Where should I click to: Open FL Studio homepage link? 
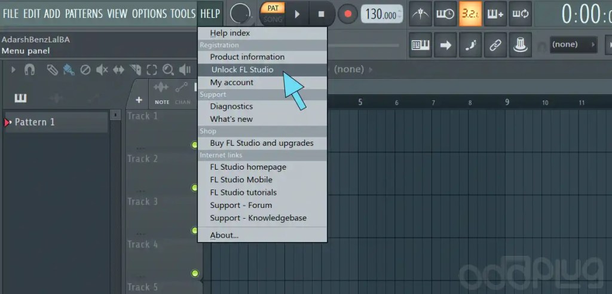point(262,167)
